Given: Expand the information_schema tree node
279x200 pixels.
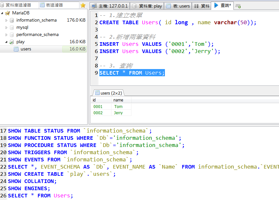Looking at the screenshot, I should (6, 20).
